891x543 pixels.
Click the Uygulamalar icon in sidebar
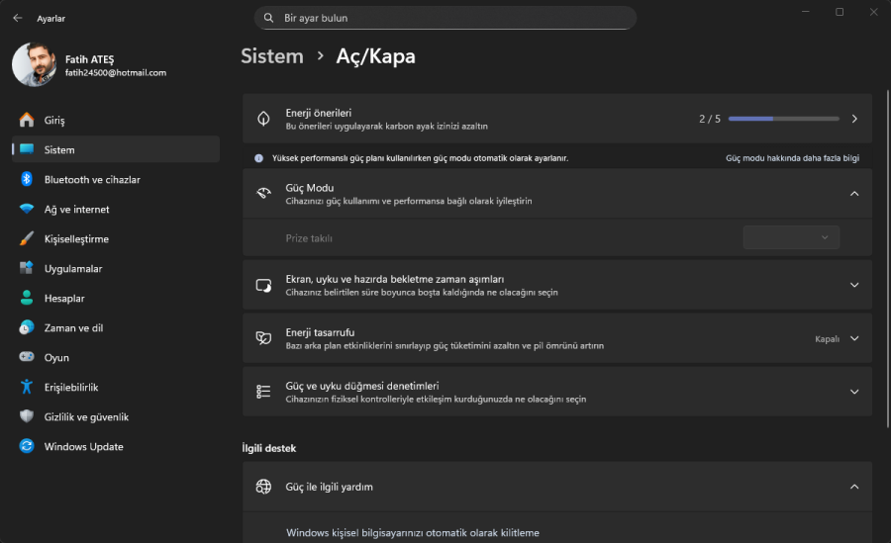click(27, 268)
